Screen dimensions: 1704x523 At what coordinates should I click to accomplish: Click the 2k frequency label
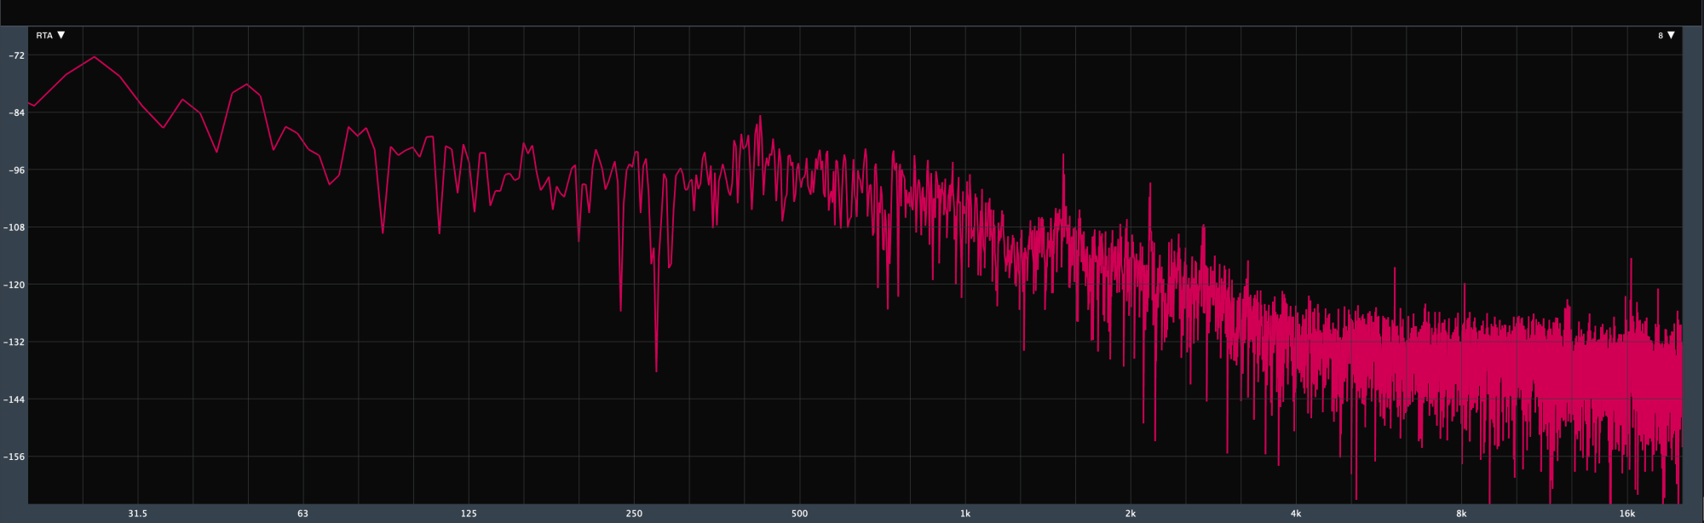[1131, 514]
